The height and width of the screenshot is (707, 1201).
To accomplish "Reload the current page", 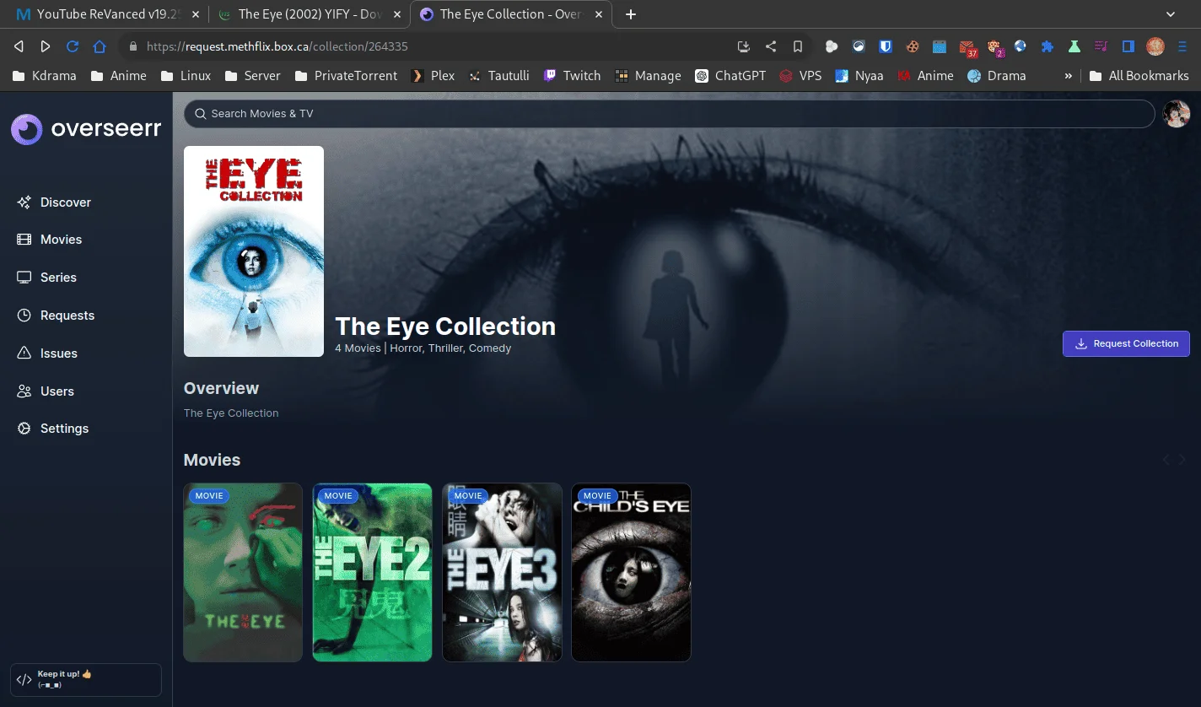I will [x=73, y=46].
